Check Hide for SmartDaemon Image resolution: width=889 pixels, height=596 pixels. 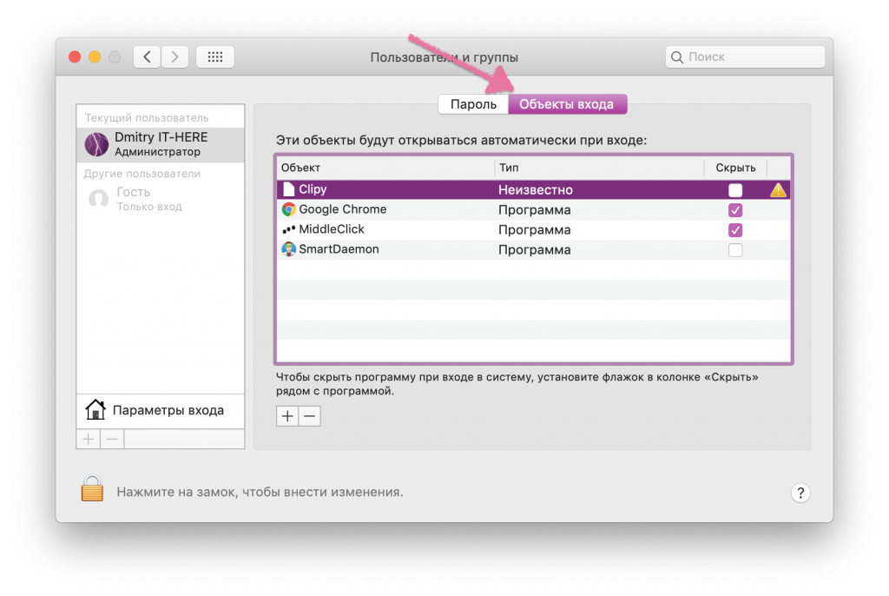[735, 249]
